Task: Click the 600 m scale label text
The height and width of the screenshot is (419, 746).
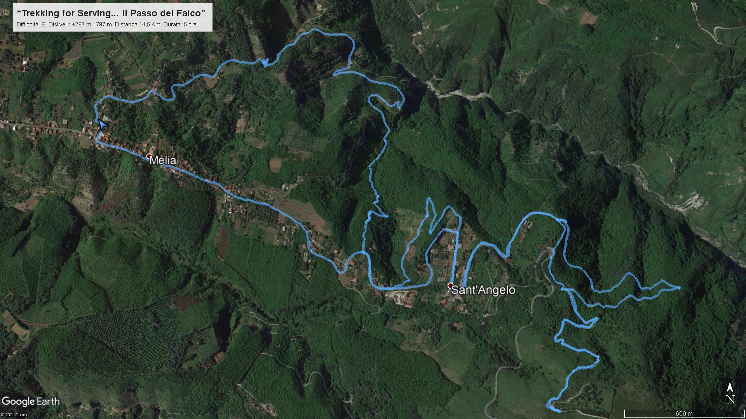Action: (684, 414)
